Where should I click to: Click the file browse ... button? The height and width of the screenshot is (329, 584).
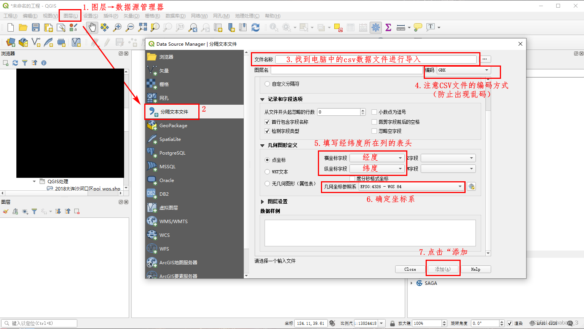tap(485, 59)
